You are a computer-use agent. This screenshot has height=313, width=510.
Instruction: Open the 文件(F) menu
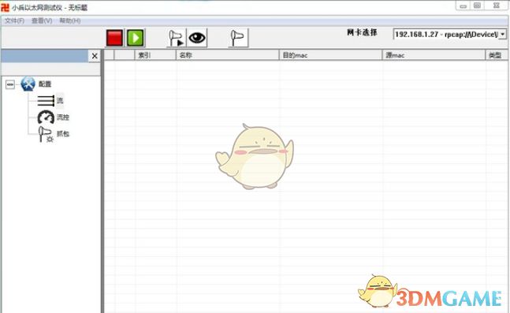pyautogui.click(x=14, y=20)
